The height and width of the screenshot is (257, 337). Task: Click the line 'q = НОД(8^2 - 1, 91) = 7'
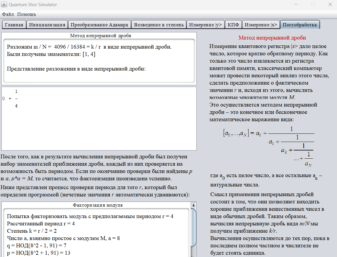(37, 246)
